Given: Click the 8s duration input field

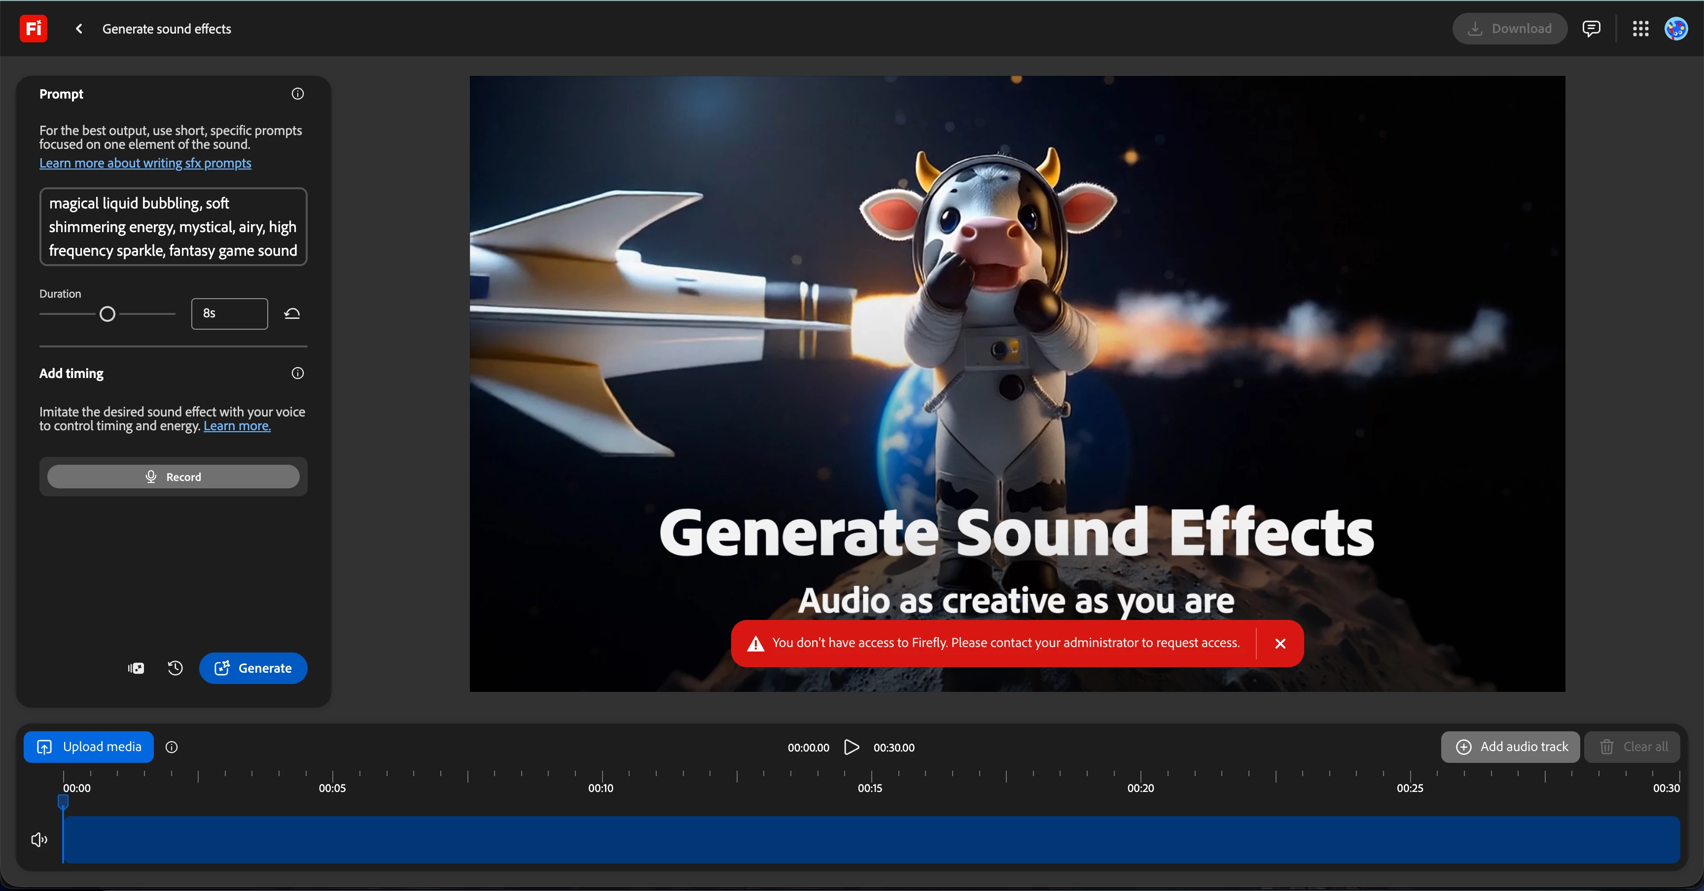Looking at the screenshot, I should point(229,313).
